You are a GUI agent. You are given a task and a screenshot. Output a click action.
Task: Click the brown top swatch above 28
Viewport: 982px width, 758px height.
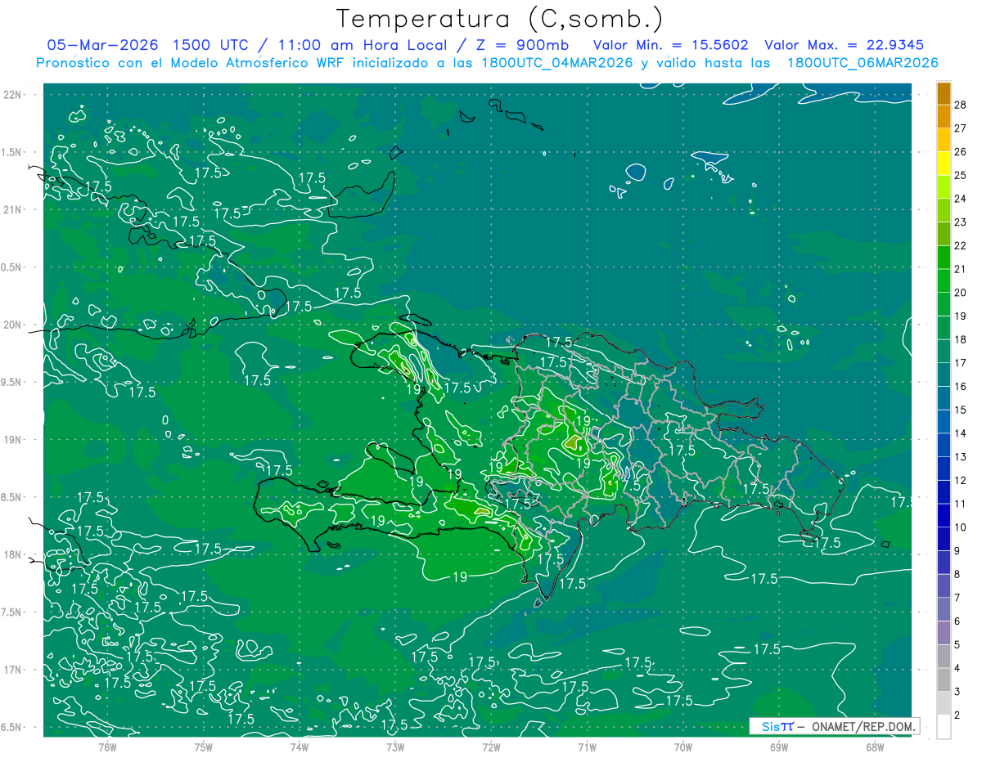[x=944, y=94]
